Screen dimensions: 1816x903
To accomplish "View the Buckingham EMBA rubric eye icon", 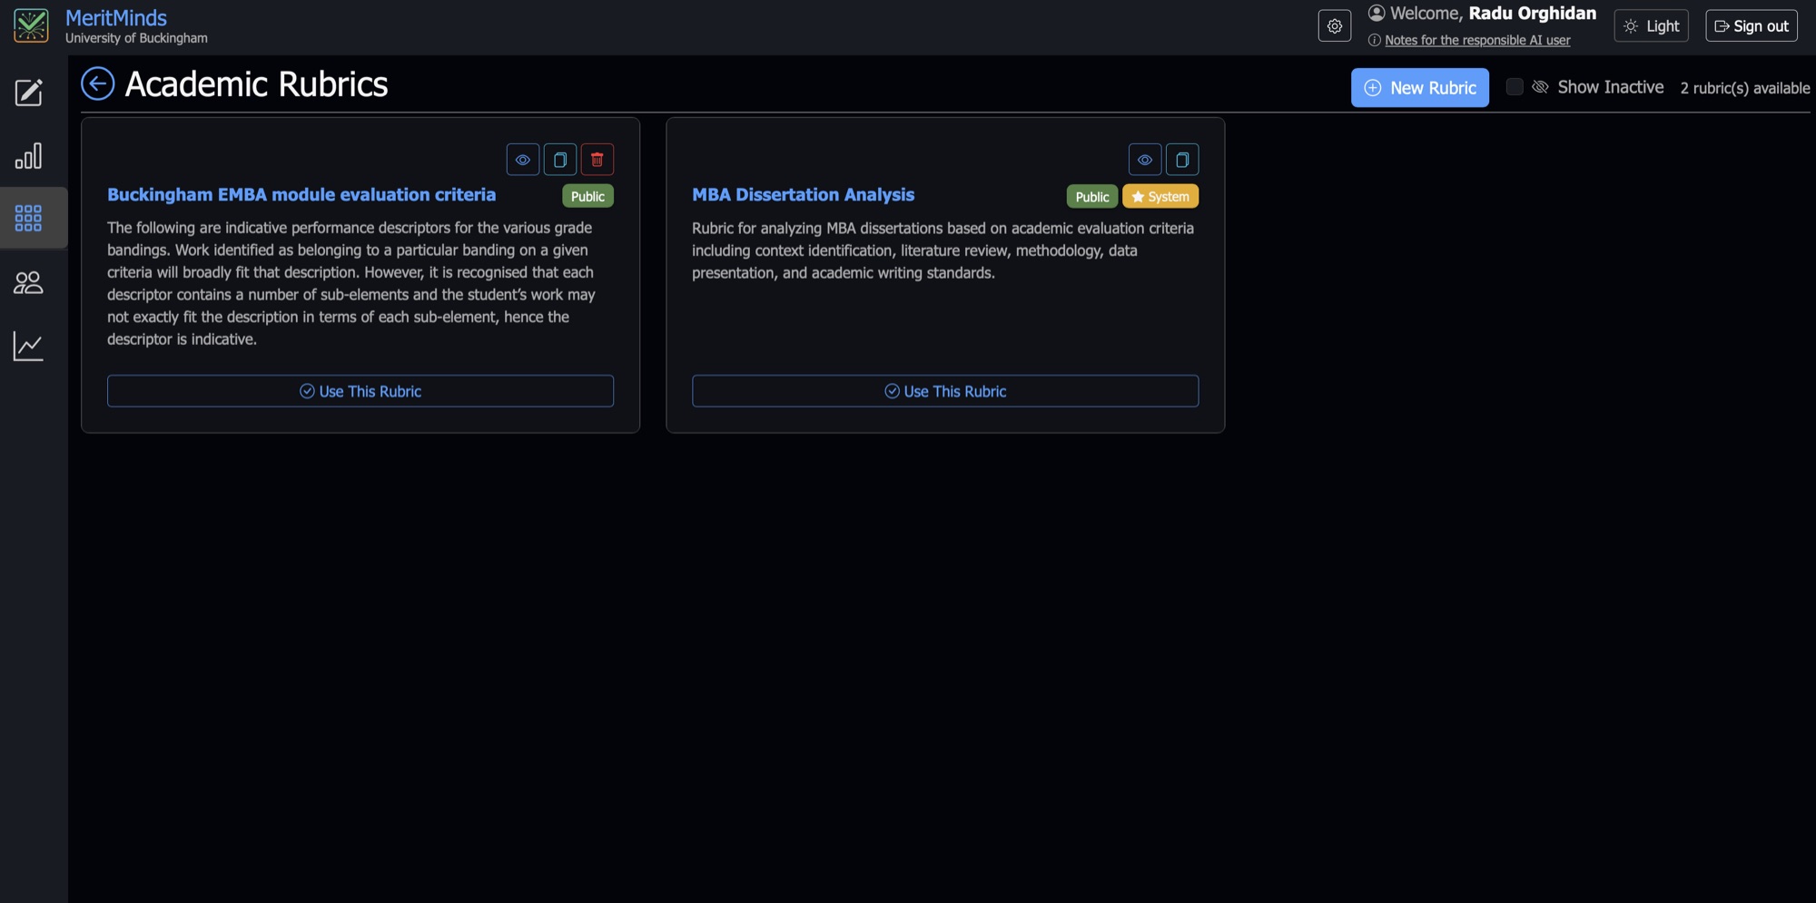I will 523,160.
